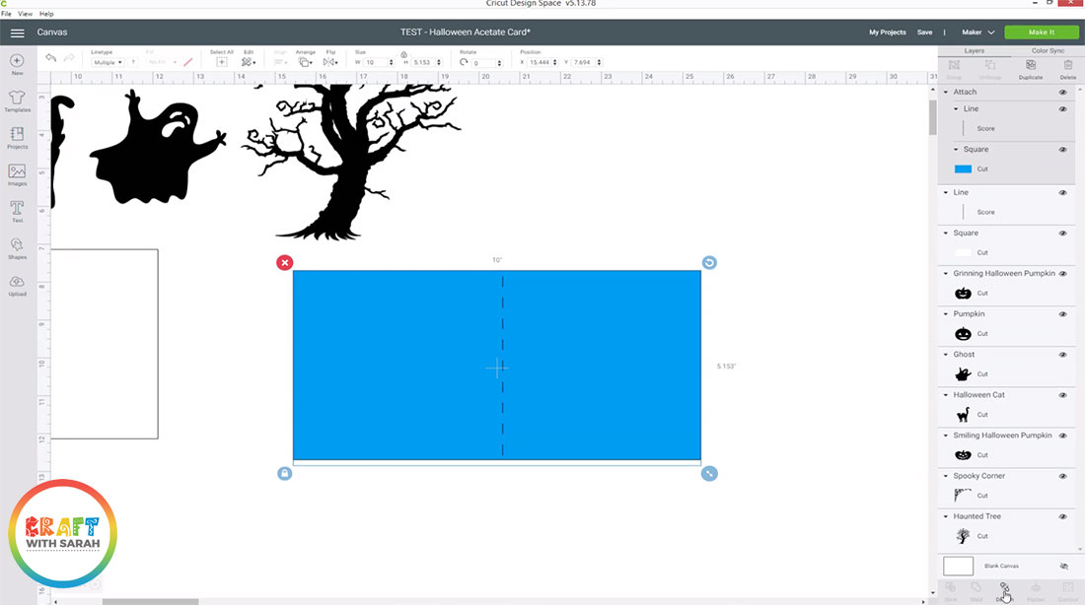Select the Pumpkin layer thumbnail
The width and height of the screenshot is (1085, 605).
pyautogui.click(x=964, y=334)
